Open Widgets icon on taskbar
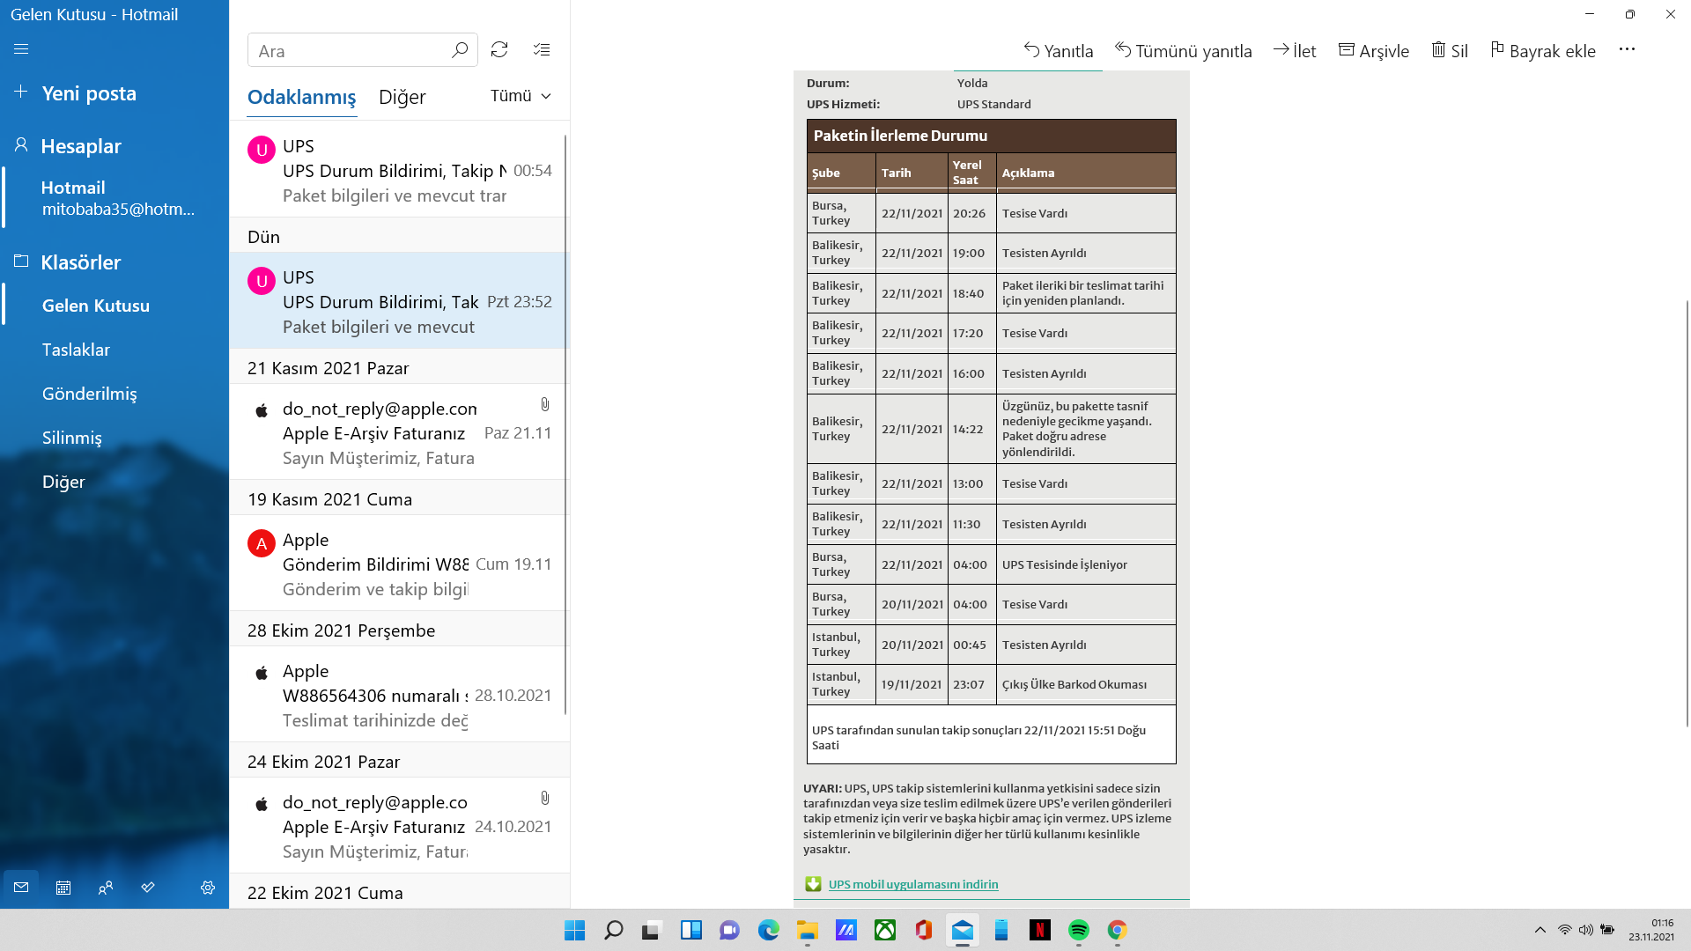 pos(691,930)
